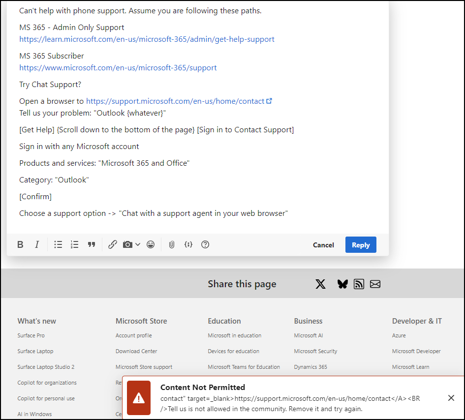Insert an image with camera icon
The image size is (465, 420).
pyautogui.click(x=127, y=245)
